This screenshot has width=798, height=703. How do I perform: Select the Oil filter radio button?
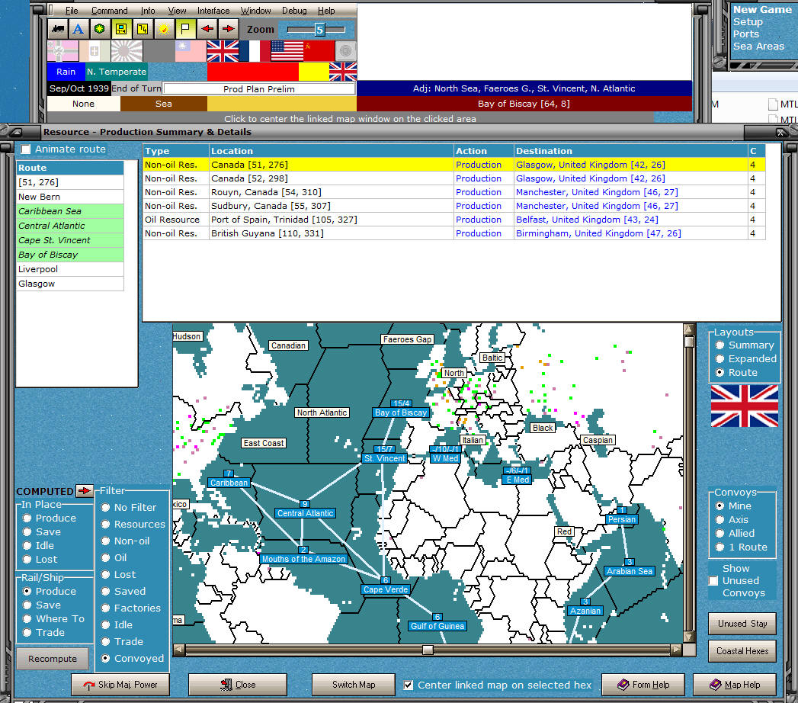coord(107,558)
